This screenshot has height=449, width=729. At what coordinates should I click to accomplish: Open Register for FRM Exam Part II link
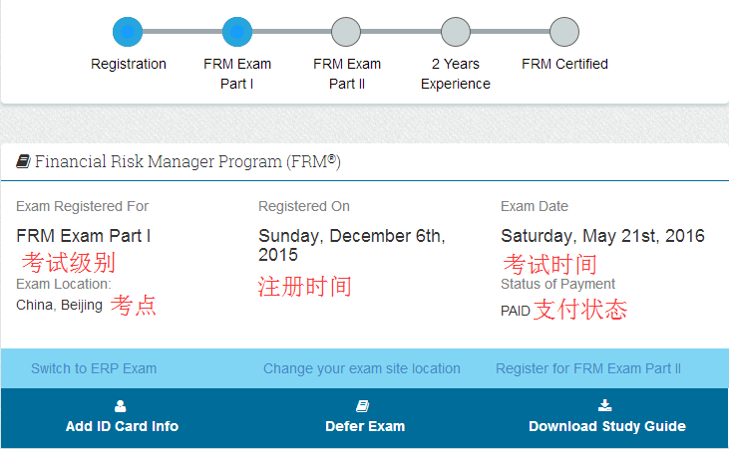coord(588,368)
